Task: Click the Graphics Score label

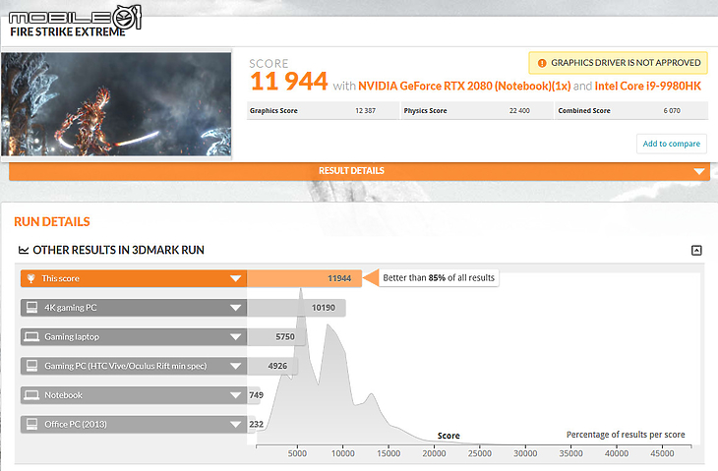Action: tap(273, 111)
